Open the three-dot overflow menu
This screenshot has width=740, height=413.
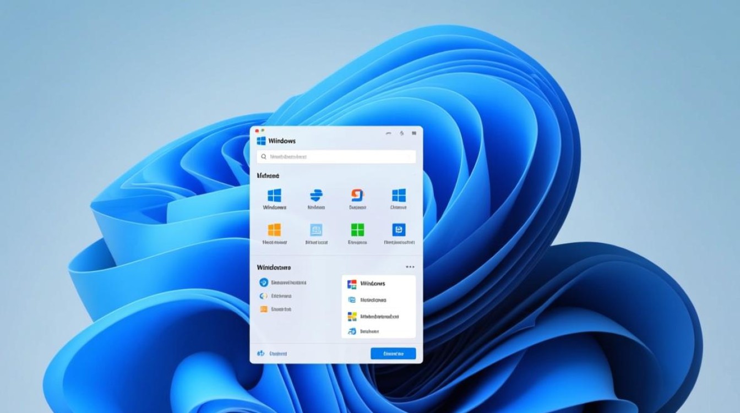tap(410, 266)
